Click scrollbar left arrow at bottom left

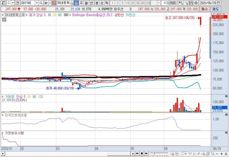(3, 154)
